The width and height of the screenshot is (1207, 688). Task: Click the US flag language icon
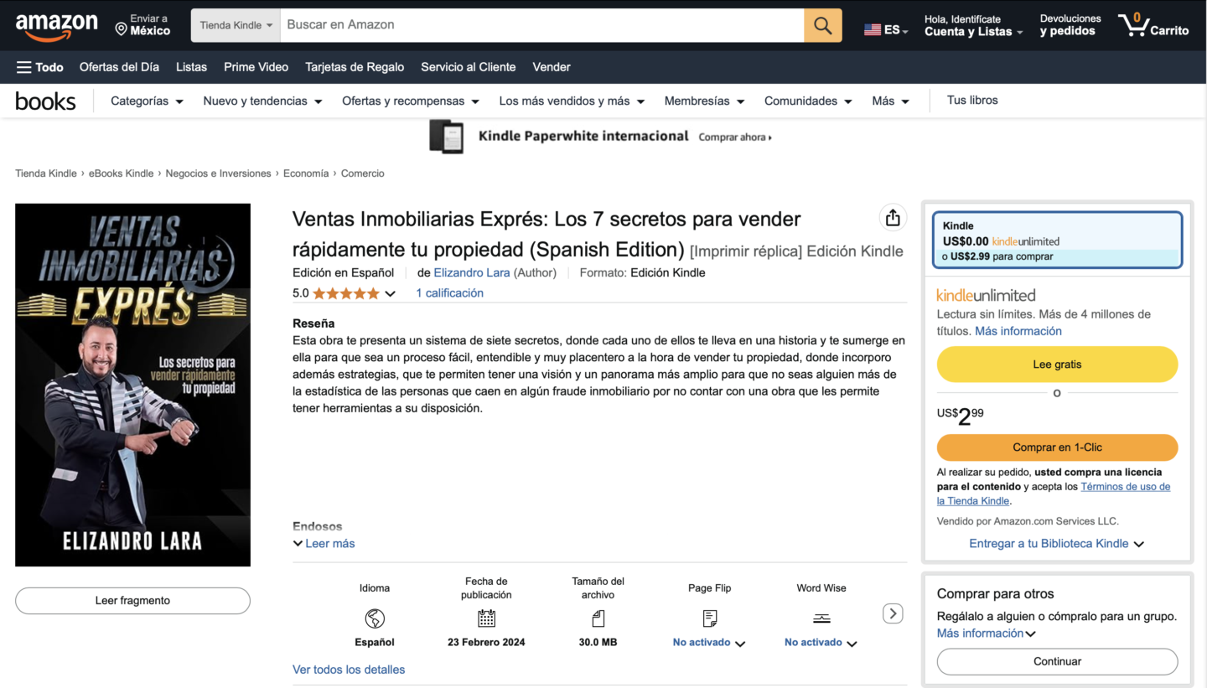point(873,28)
